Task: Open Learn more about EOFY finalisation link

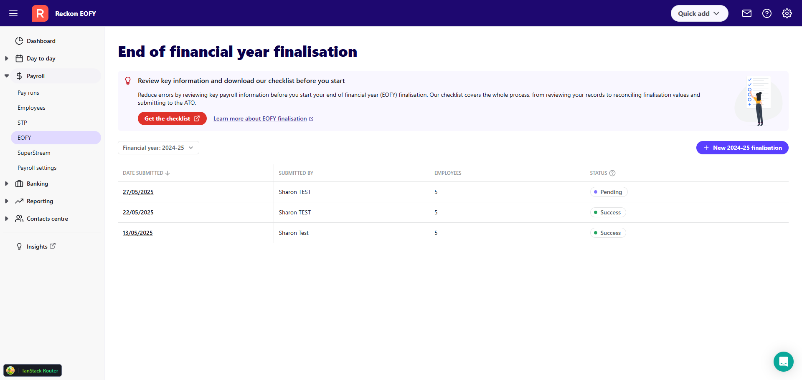Action: (x=263, y=119)
